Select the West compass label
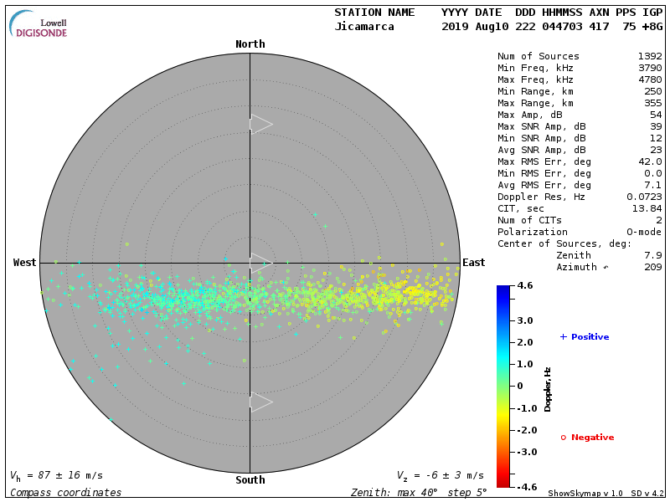The image size is (670, 502). click(25, 263)
